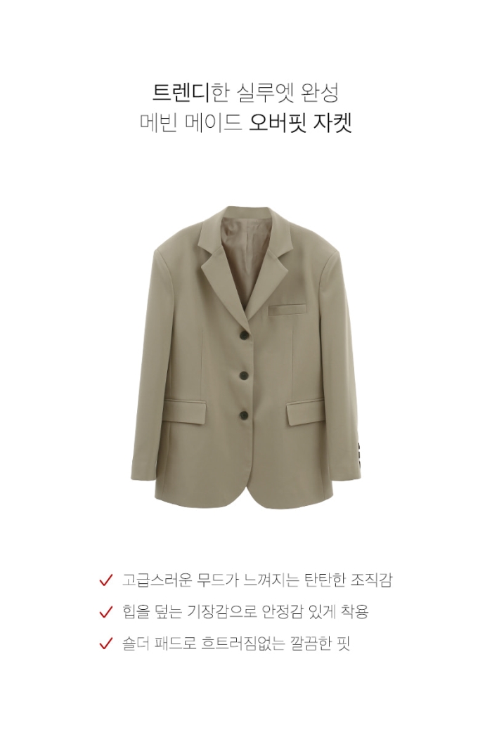Select the line 숄더 패드로 흐트러짐없는 깔끔한 핏
This screenshot has height=737, width=492.
pos(236,643)
